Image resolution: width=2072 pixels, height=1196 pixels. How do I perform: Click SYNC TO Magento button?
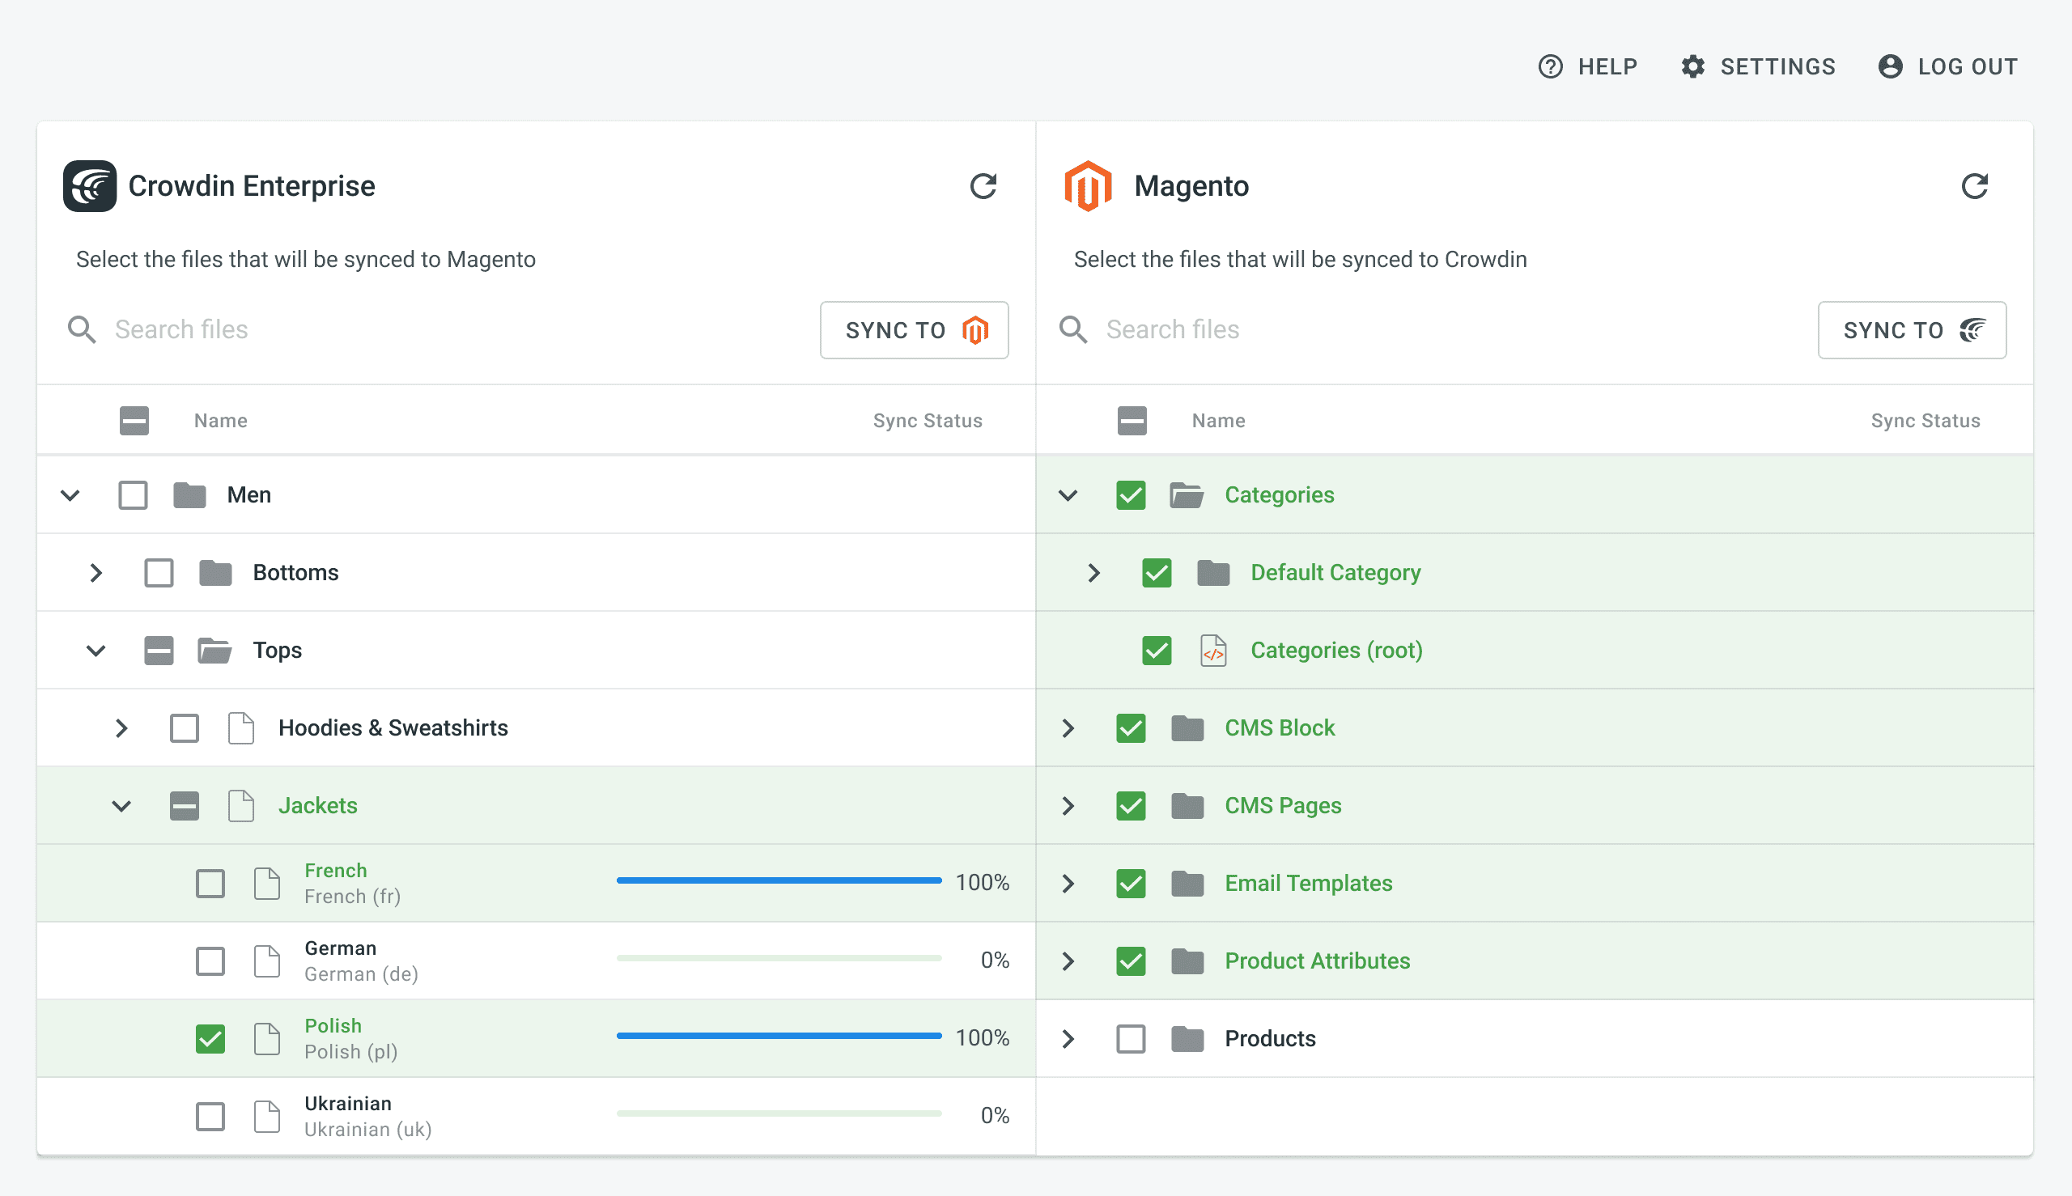(911, 329)
